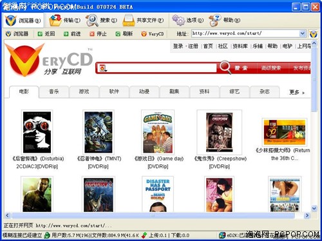Screen dimensions: 322x241
Task: Click the 搜索 button on red search bar
Action: (241, 68)
